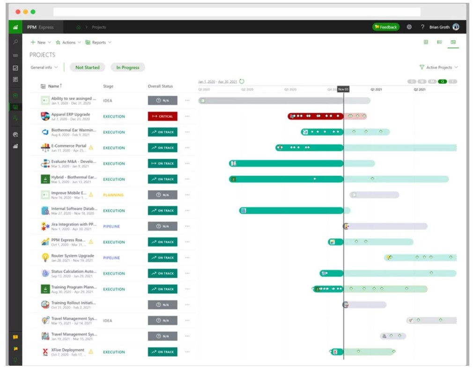Screen dimensions: 474x371
Task: Refresh the timeline date range
Action: (x=242, y=82)
